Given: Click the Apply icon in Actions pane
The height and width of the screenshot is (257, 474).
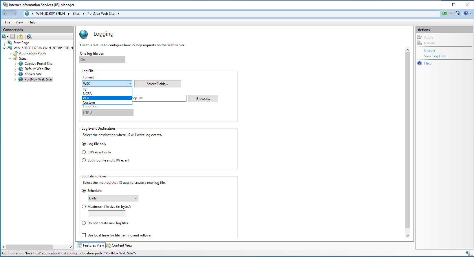Looking at the screenshot, I should (420, 37).
